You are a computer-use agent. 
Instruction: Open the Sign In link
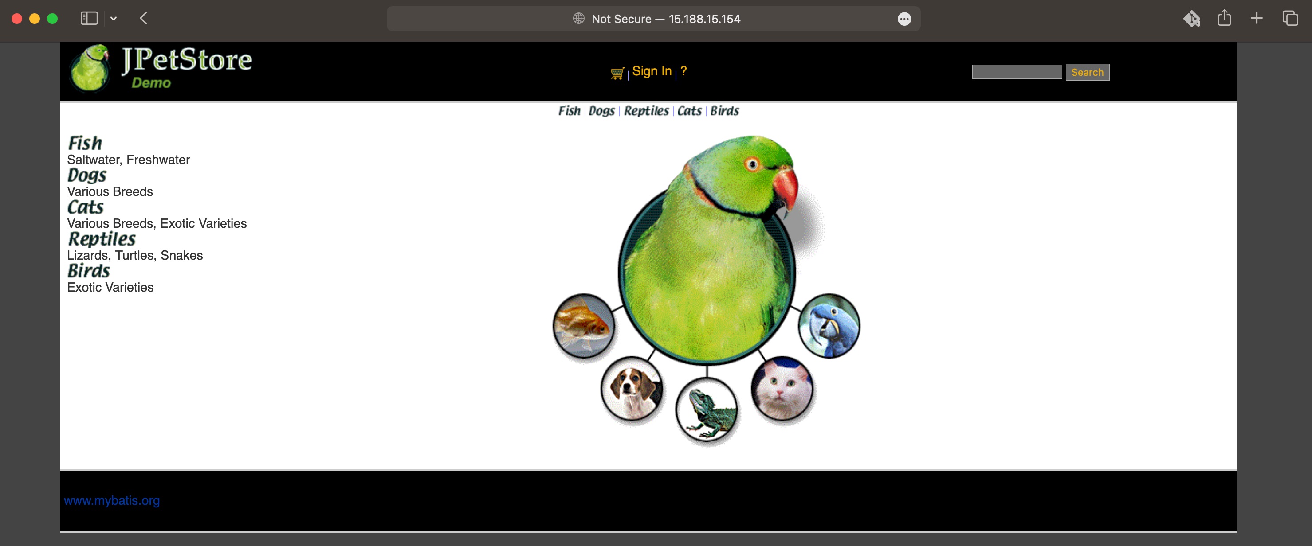coord(652,71)
